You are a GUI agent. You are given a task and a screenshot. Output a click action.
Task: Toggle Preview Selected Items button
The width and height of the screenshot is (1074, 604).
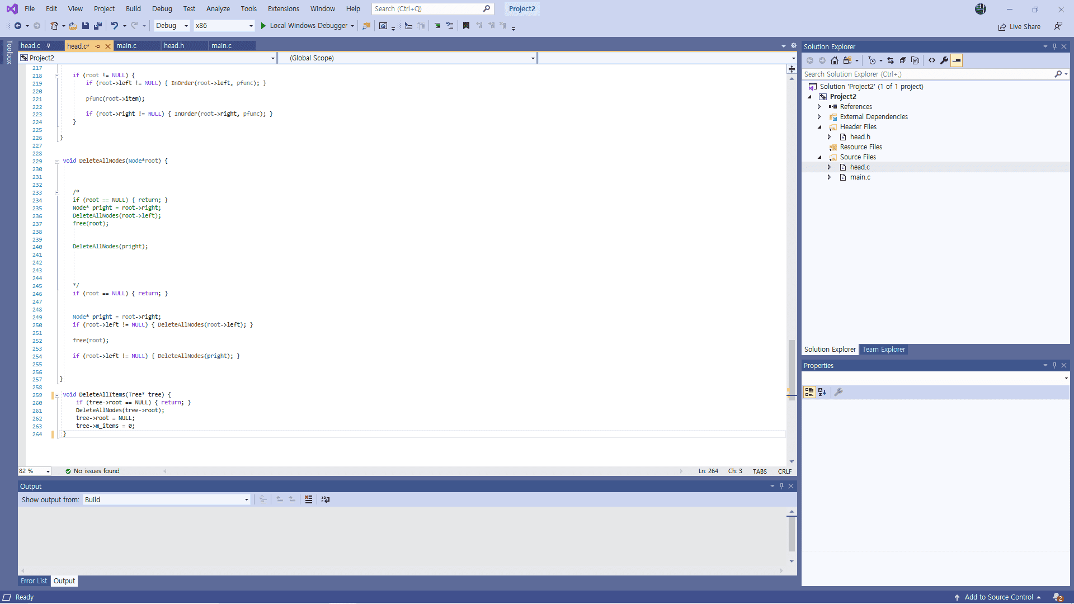pyautogui.click(x=957, y=60)
